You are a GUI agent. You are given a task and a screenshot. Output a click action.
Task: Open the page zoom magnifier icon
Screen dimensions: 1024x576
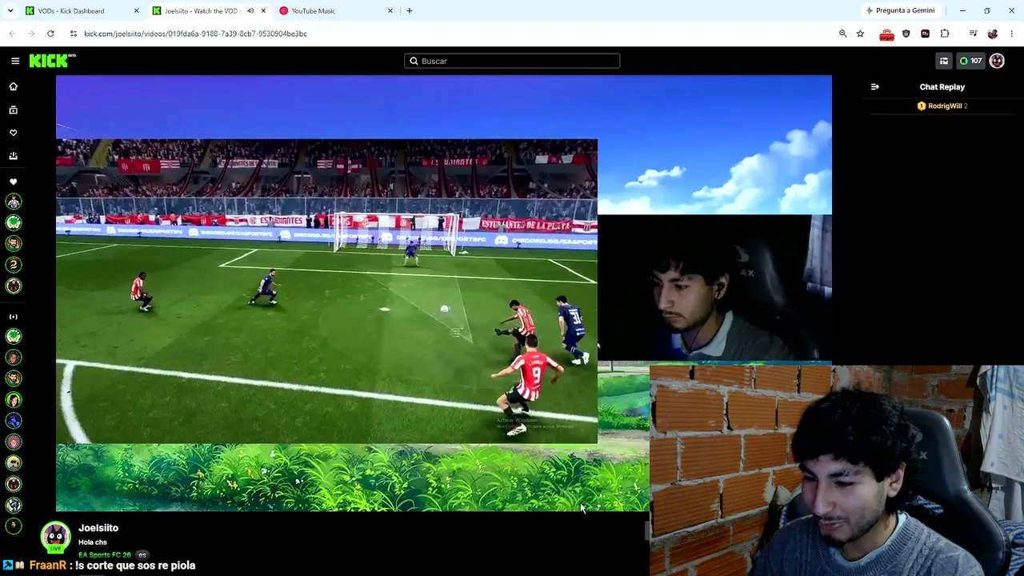pos(842,34)
